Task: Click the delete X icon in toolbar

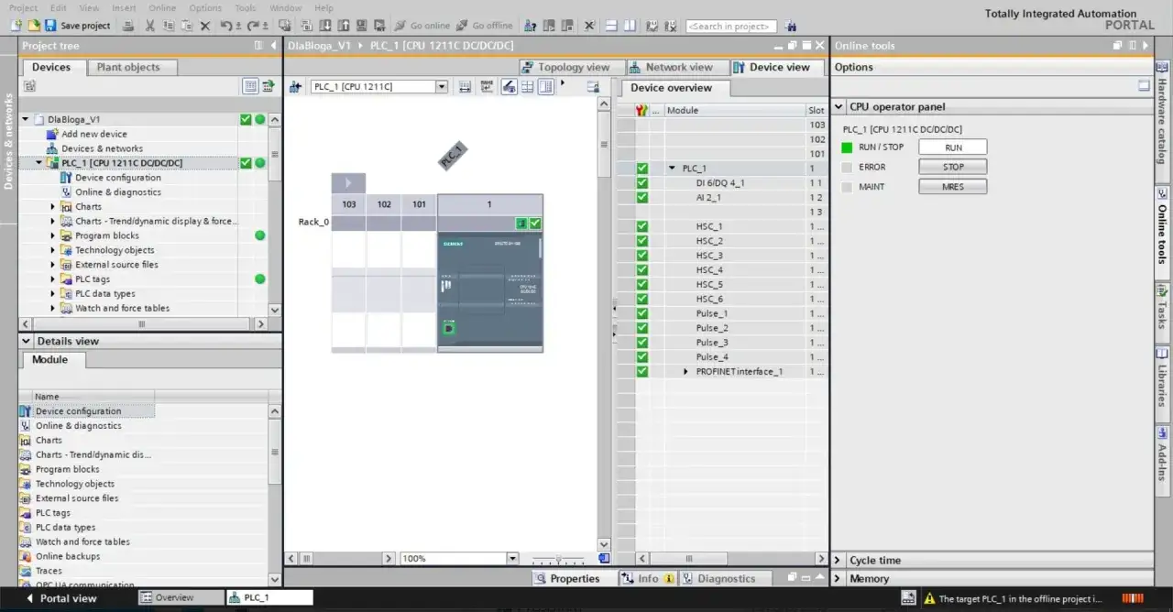Action: coord(204,26)
